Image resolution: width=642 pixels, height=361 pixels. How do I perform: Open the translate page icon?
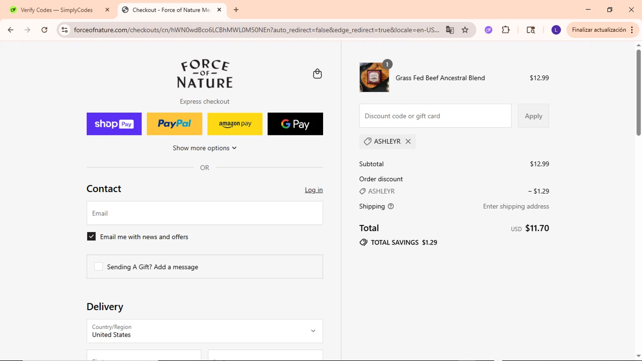point(450,30)
